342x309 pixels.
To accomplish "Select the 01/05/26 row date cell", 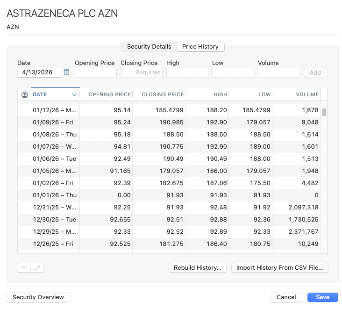I will tap(55, 171).
